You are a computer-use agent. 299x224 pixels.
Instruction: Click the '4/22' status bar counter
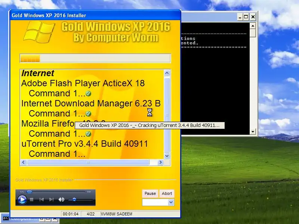click(90, 214)
